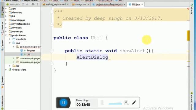This screenshot has height=110, width=196.
Task: Open the Gradle tool window
Action: pyautogui.click(x=192, y=9)
